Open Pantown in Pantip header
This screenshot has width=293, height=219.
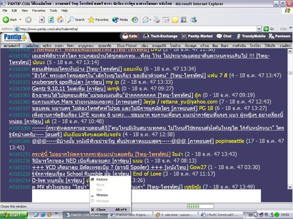click(280, 36)
